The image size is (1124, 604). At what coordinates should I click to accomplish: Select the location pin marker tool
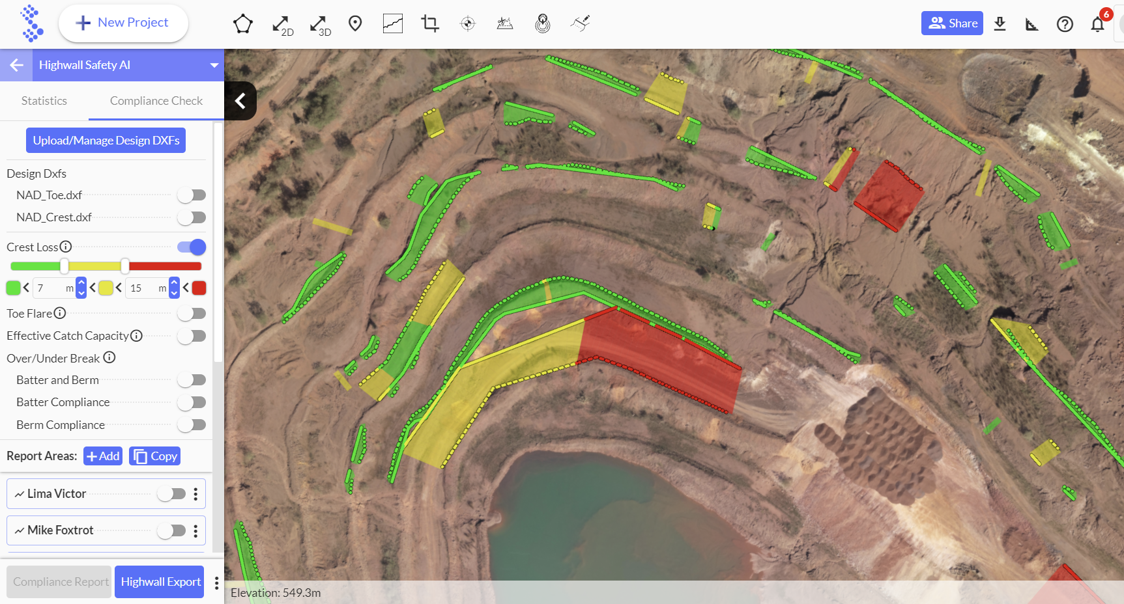pos(355,24)
